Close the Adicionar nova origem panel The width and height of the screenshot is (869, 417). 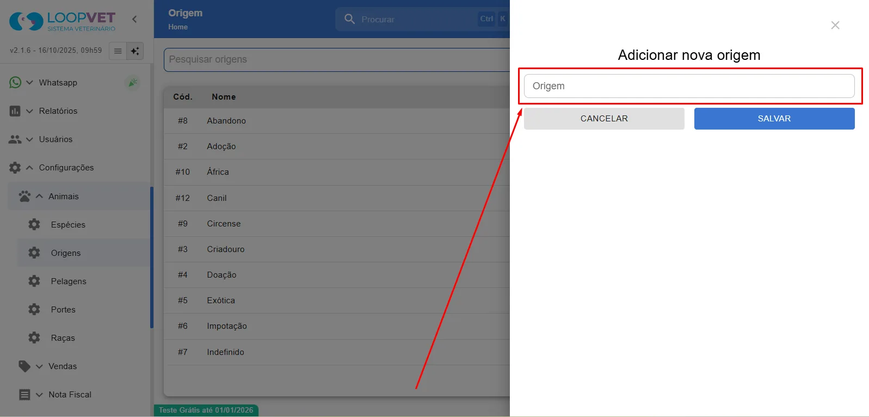tap(835, 25)
